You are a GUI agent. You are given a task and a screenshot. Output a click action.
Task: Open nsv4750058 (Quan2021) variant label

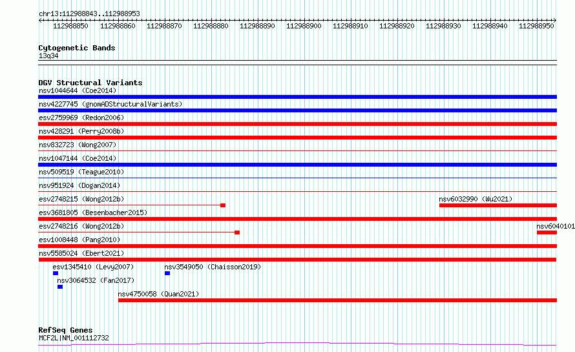(x=158, y=294)
